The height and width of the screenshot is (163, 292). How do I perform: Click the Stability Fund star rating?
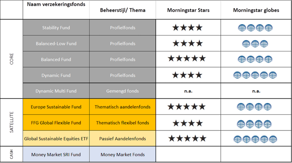(x=187, y=28)
